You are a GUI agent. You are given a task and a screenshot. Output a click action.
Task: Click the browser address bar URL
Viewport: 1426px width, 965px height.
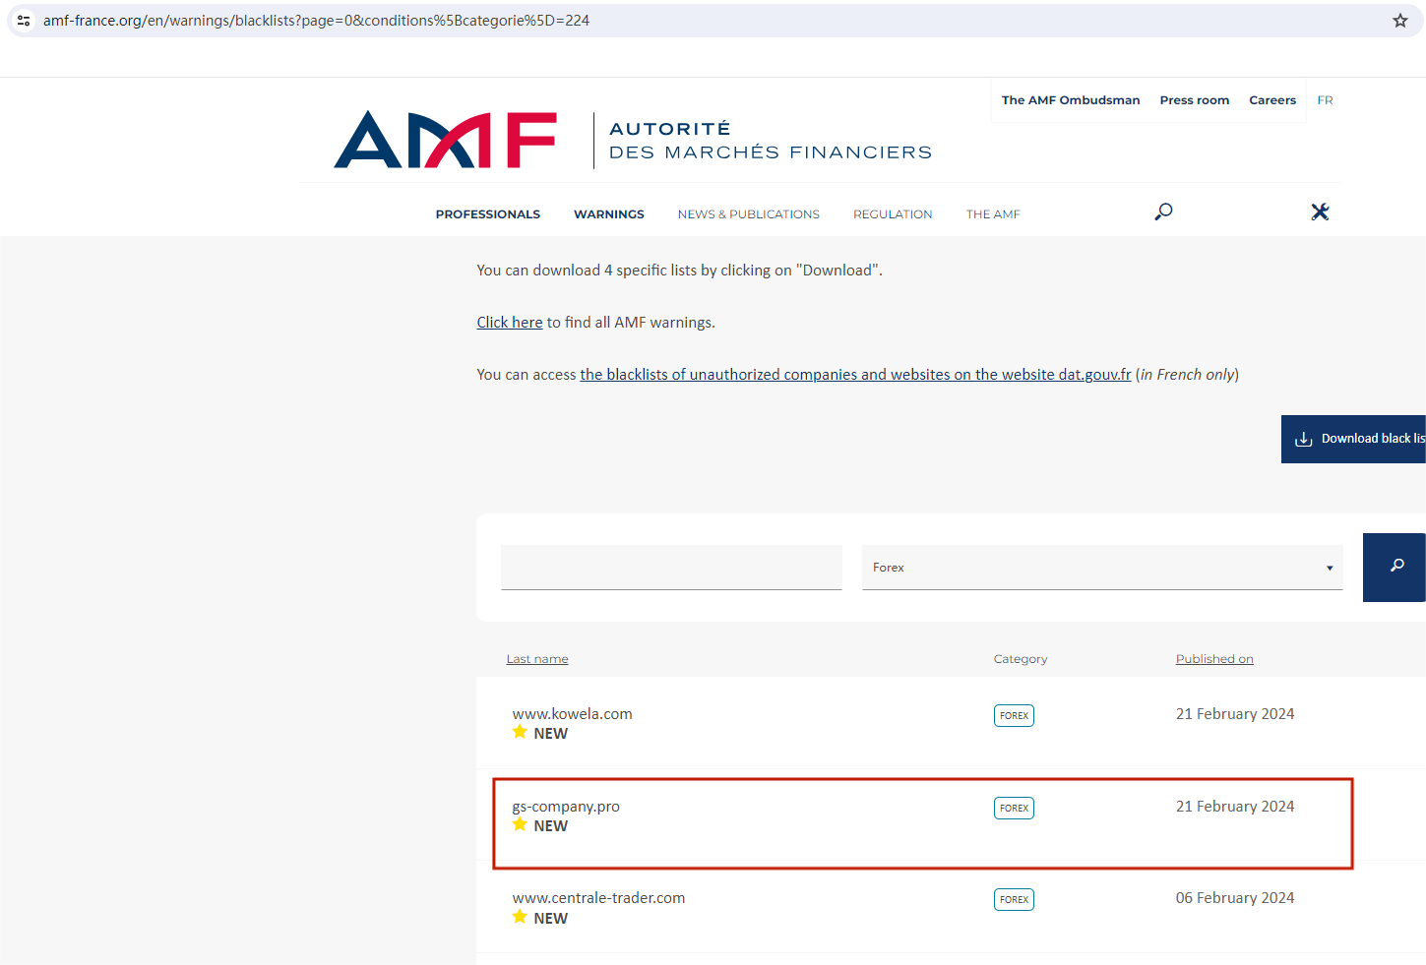pyautogui.click(x=316, y=21)
